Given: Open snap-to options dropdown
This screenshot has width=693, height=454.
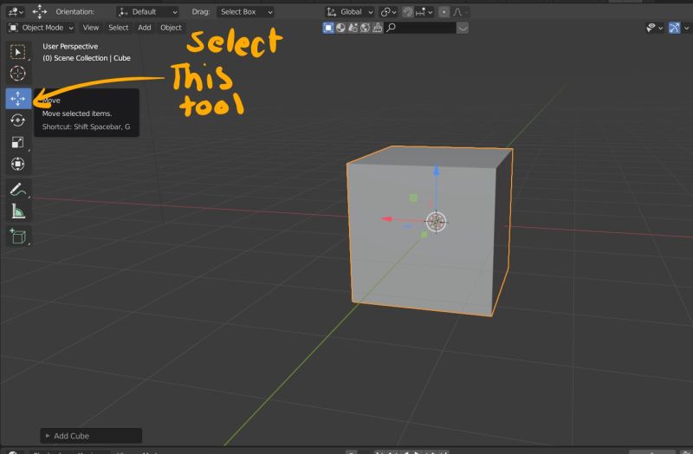Looking at the screenshot, I should pos(424,12).
